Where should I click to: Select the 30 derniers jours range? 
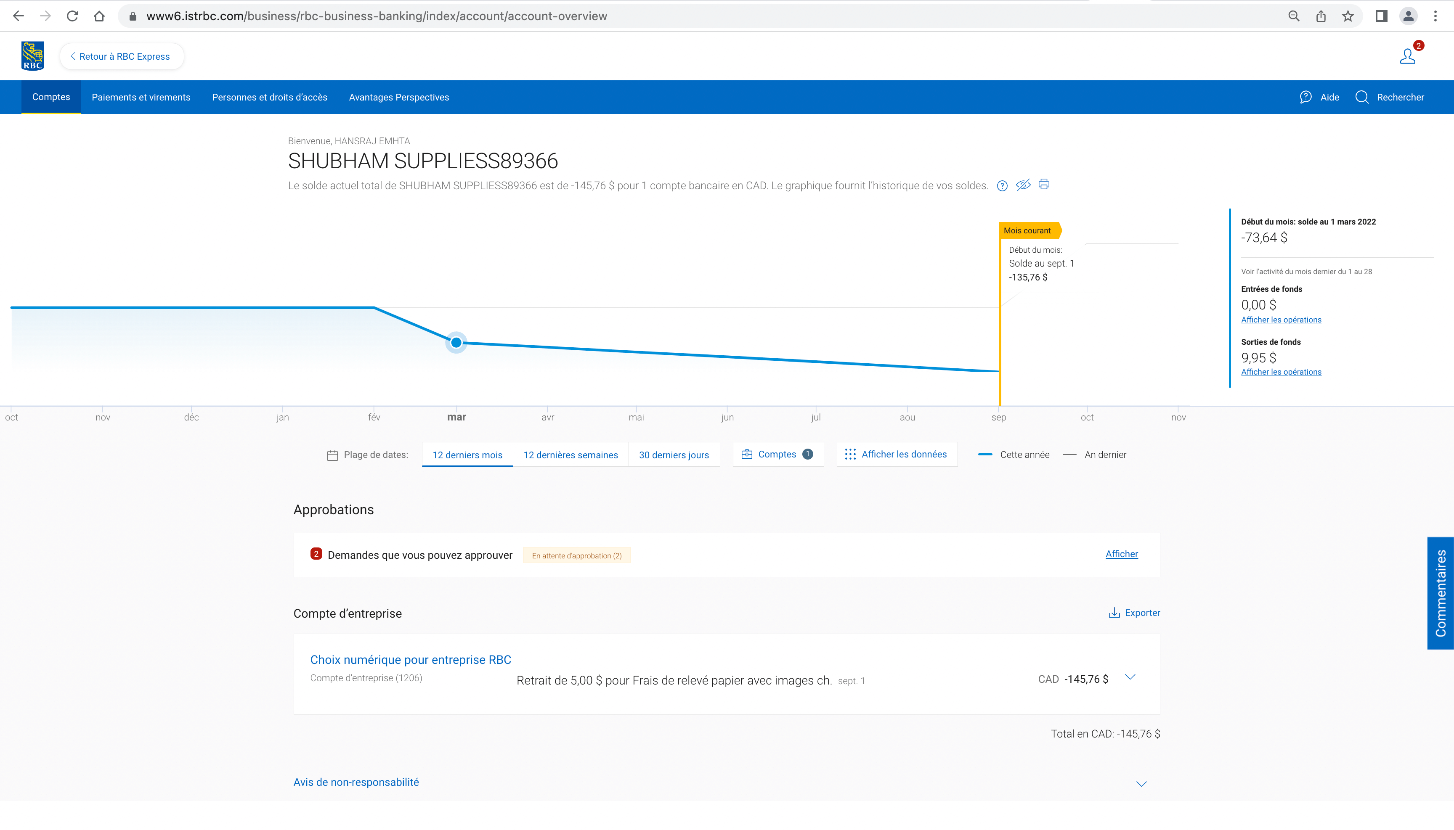674,455
